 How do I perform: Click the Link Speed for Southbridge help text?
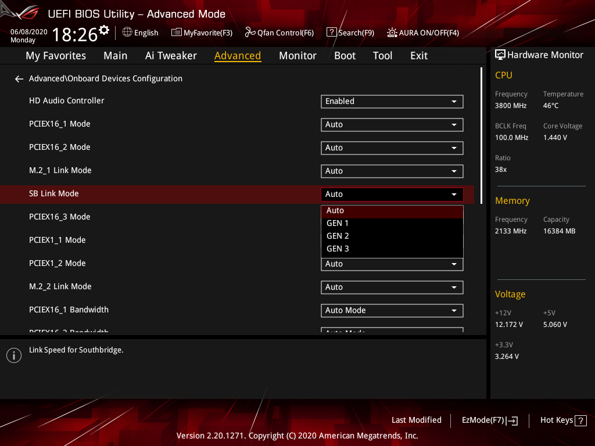tap(76, 350)
